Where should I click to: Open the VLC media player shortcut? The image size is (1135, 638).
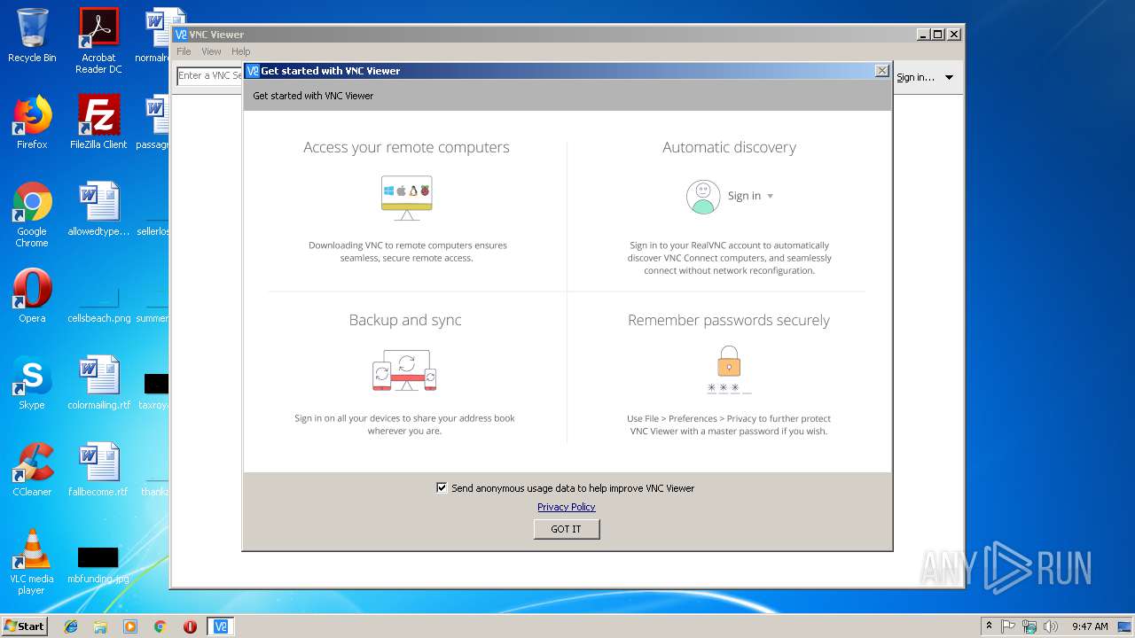tap(32, 562)
